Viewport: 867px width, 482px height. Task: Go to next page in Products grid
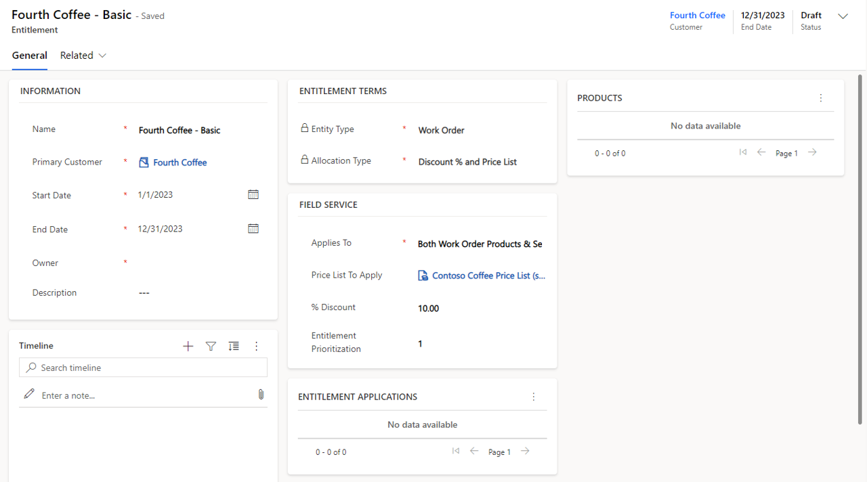[x=812, y=152]
